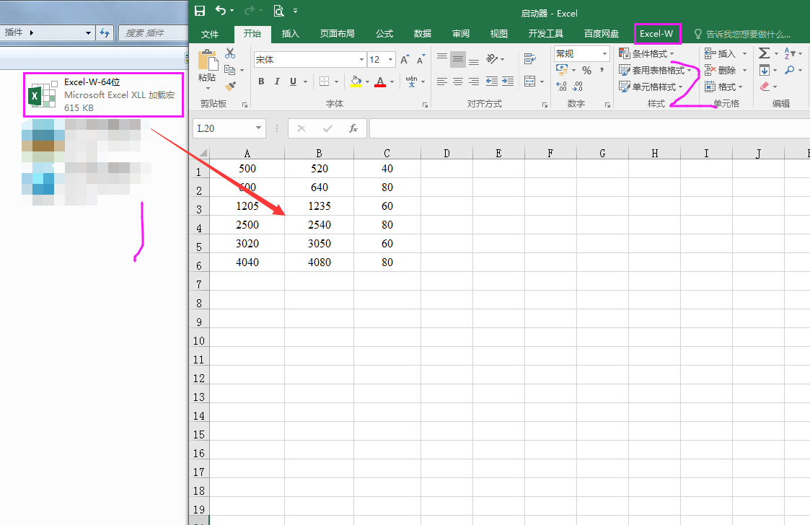Viewport: 810px width, 525px height.
Task: Click the Clear eraser icon
Action: (765, 87)
